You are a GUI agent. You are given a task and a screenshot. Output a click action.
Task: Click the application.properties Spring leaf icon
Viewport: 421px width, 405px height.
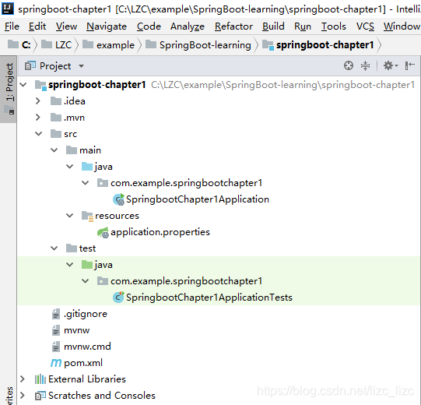(103, 232)
